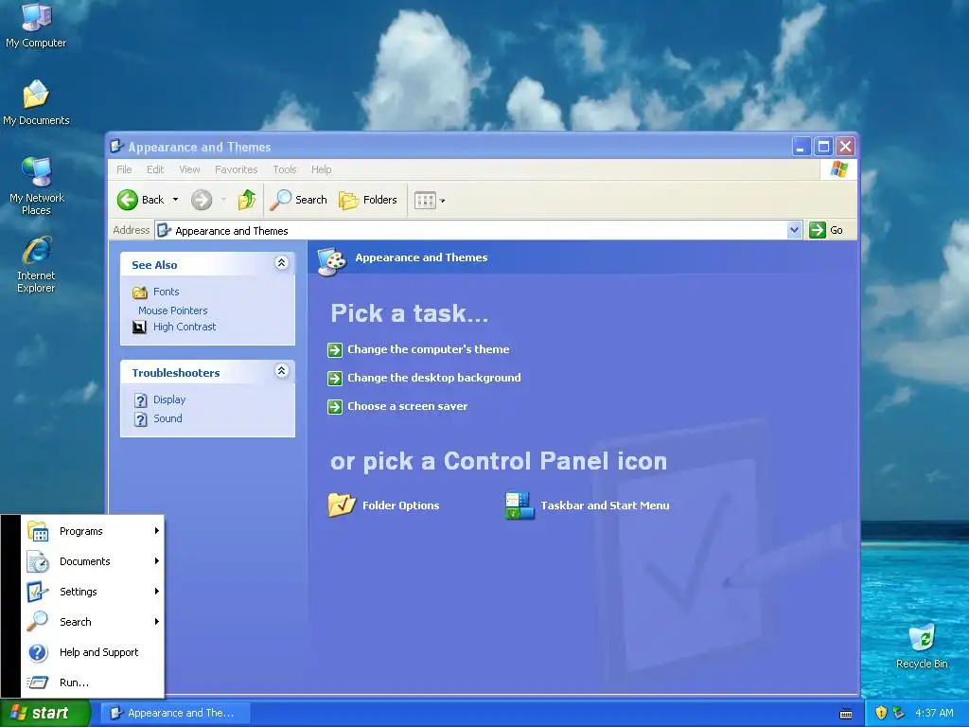Expand Programs in the Start menu
The width and height of the screenshot is (969, 727).
point(93,531)
